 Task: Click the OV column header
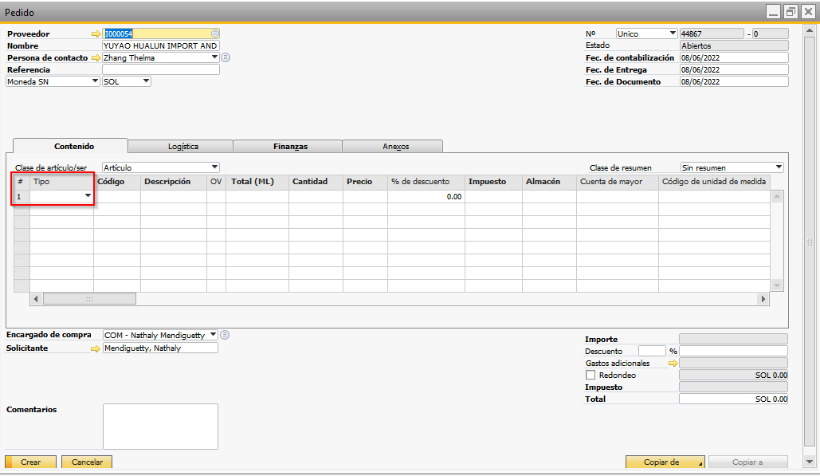(x=216, y=182)
